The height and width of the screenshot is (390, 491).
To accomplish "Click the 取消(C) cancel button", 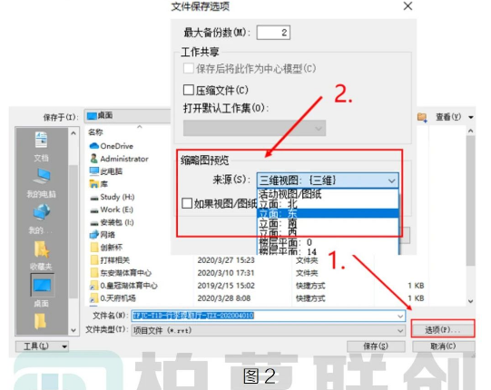I will [x=443, y=346].
